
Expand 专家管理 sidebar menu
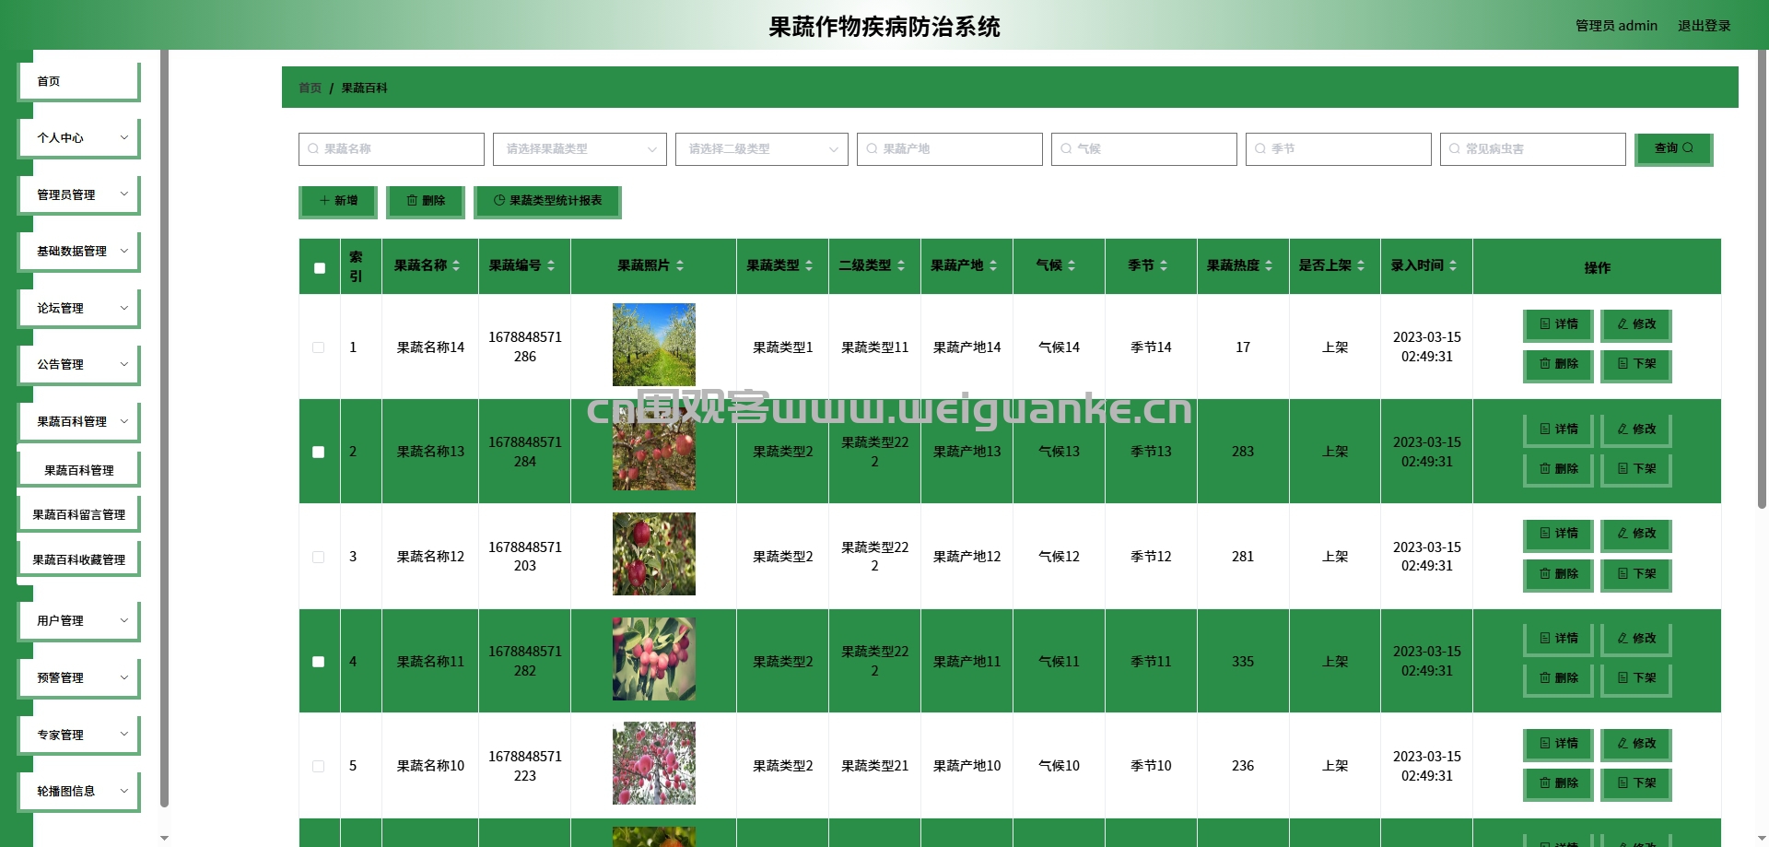coord(79,735)
